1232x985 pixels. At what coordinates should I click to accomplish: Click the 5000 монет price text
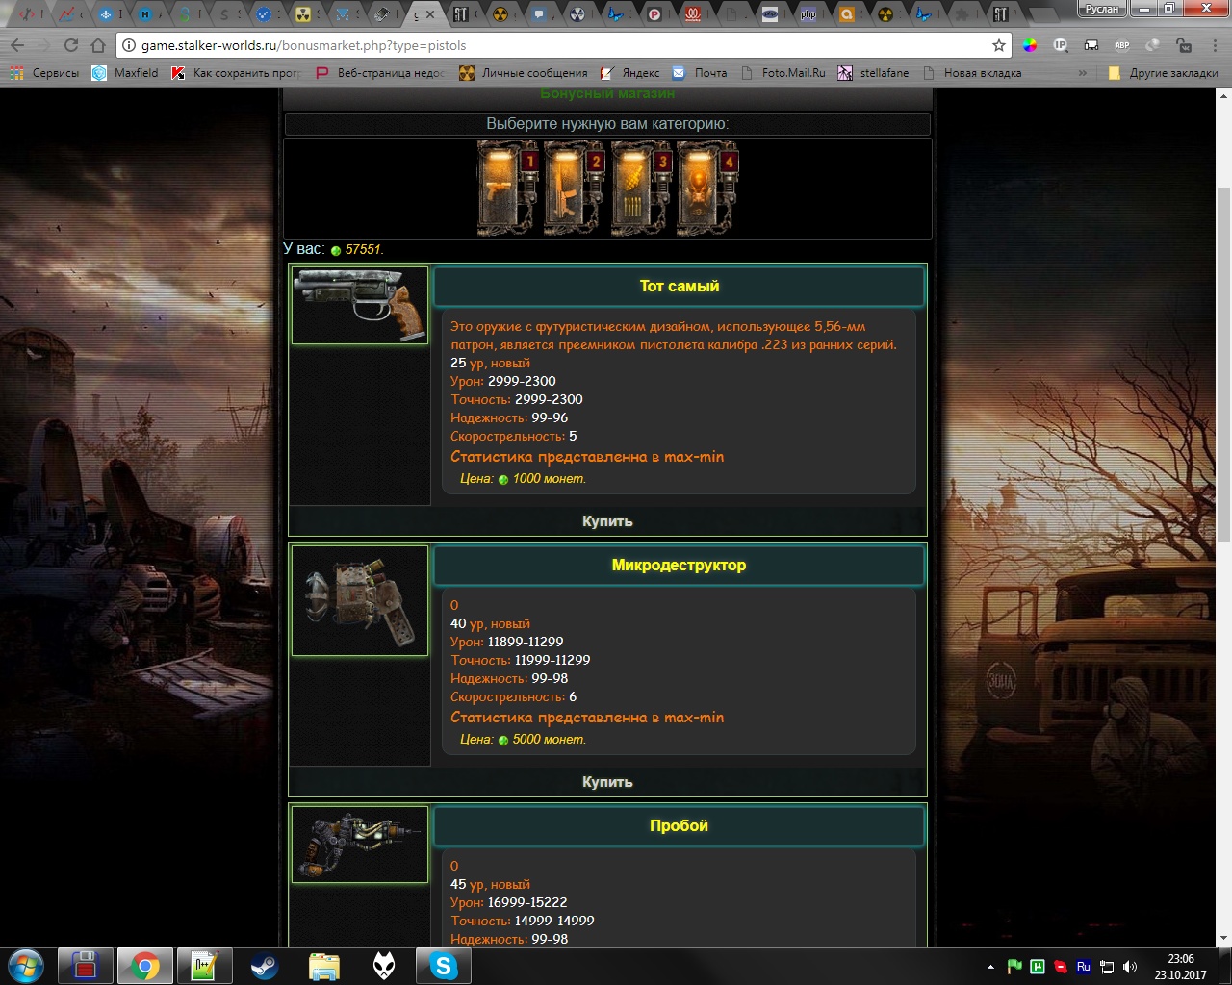[549, 739]
